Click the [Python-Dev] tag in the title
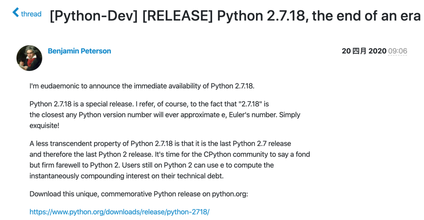424x220 pixels. click(93, 16)
